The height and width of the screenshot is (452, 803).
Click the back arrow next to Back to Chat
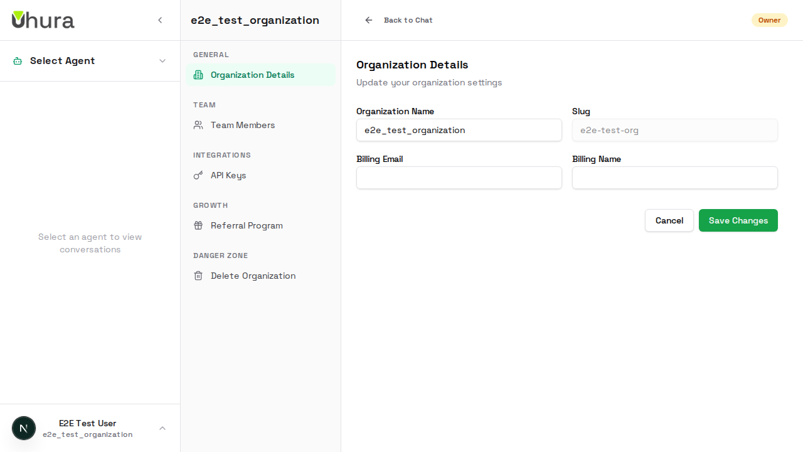pos(368,20)
